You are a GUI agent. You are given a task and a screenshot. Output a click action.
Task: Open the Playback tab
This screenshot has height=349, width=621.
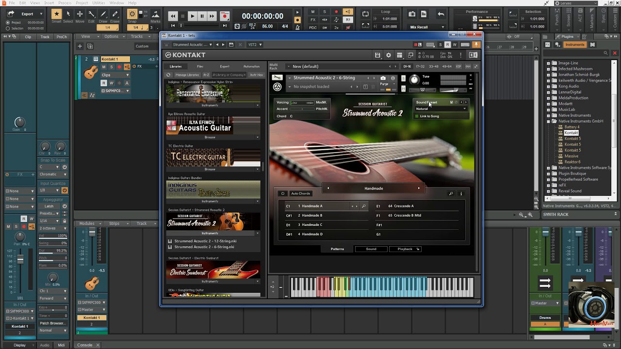pyautogui.click(x=405, y=249)
